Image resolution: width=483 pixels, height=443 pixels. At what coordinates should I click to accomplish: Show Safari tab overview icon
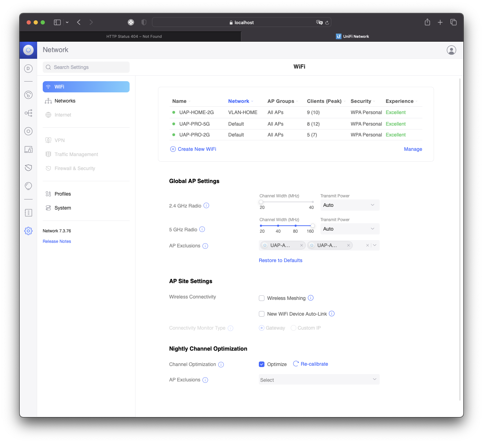[454, 22]
